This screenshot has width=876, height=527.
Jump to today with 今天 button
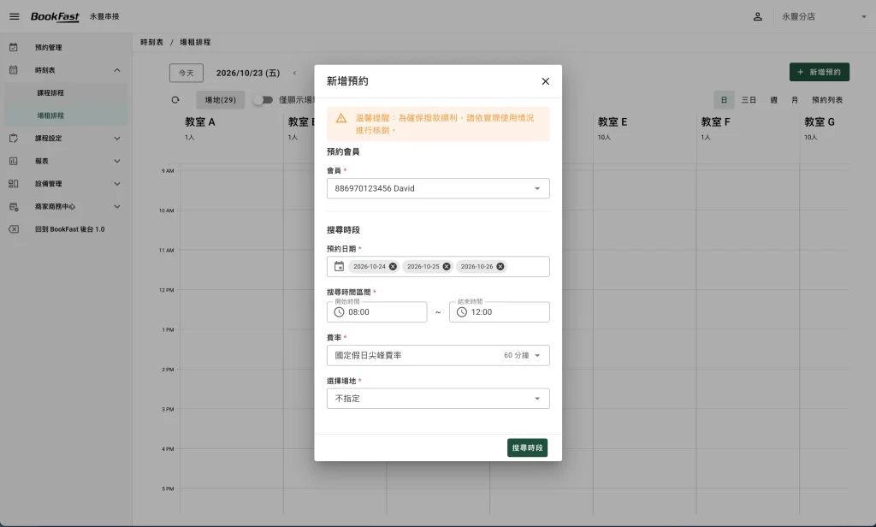pyautogui.click(x=186, y=74)
